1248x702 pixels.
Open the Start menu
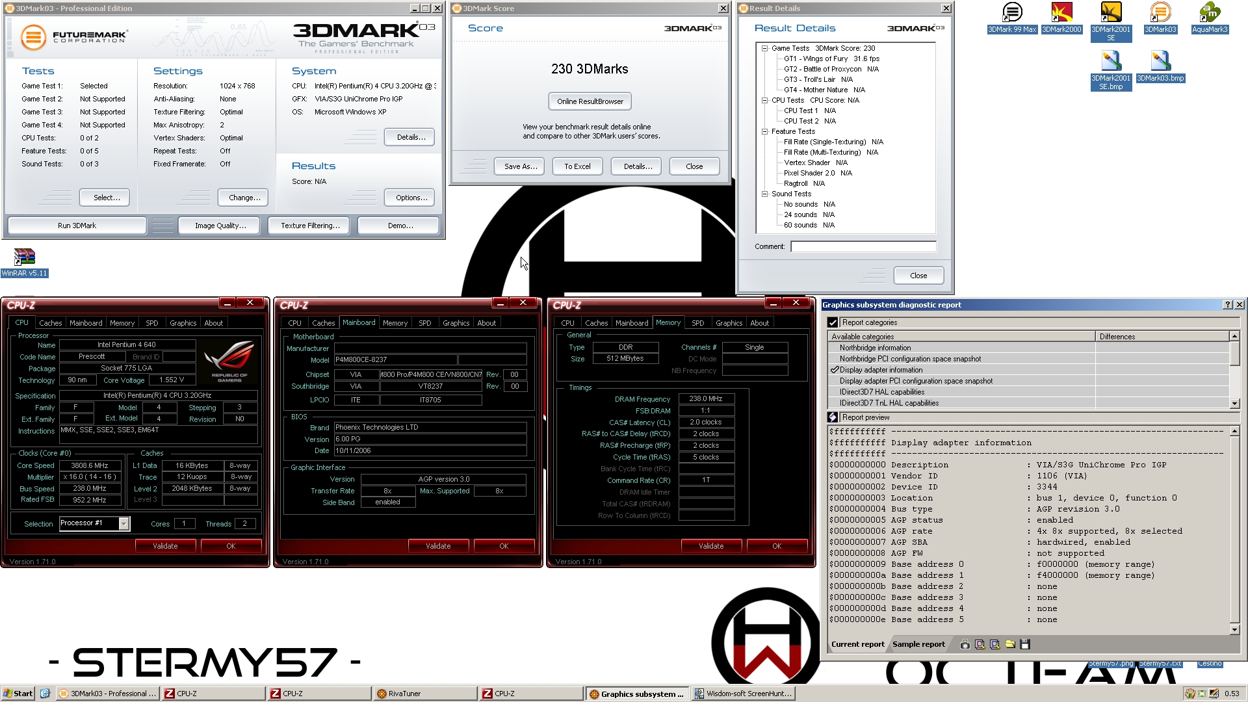(18, 694)
